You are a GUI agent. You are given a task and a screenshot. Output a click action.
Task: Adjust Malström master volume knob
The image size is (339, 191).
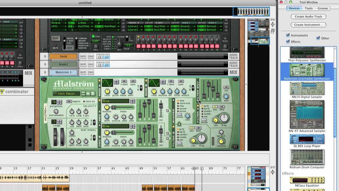click(221, 141)
